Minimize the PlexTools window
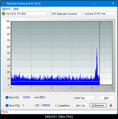118x119 pixels. point(94,4)
